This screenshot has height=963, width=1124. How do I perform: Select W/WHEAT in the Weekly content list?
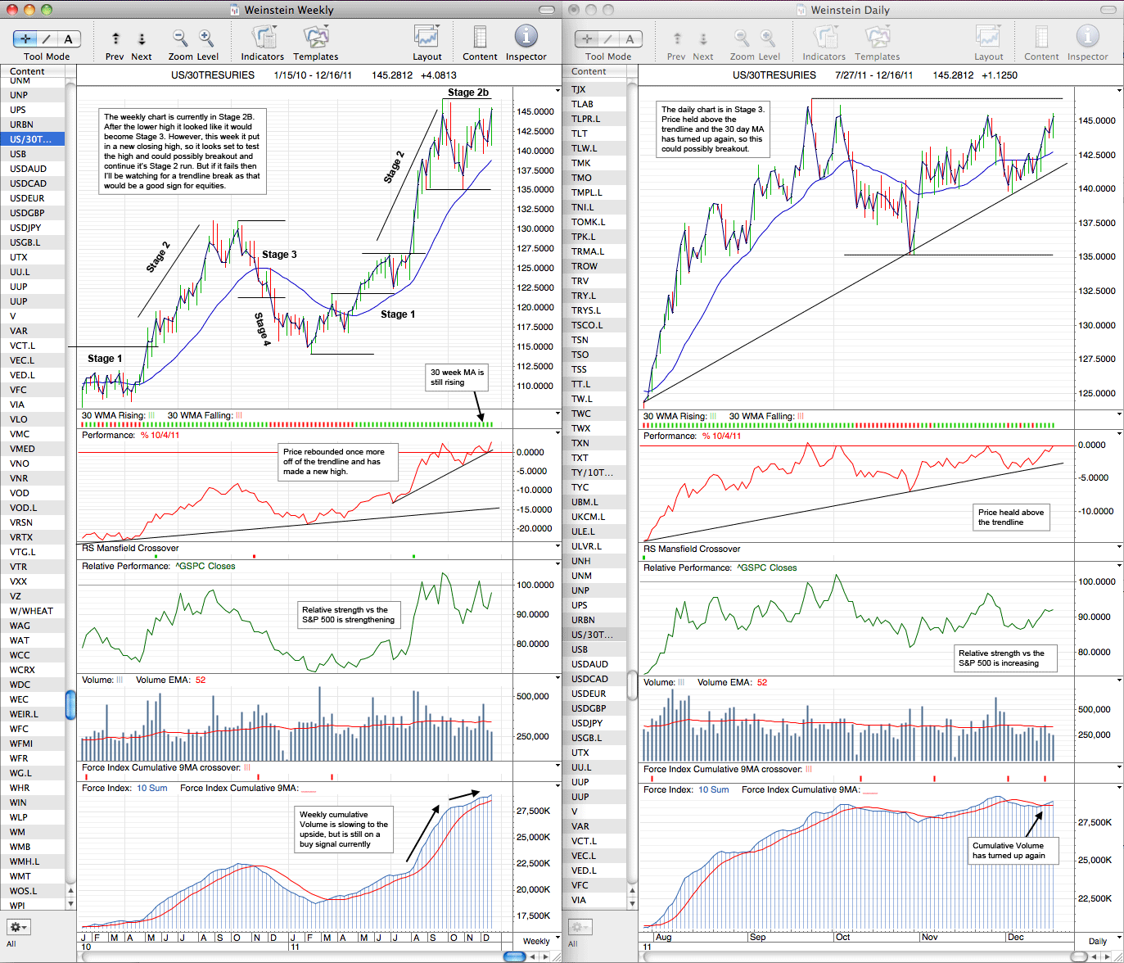point(33,611)
